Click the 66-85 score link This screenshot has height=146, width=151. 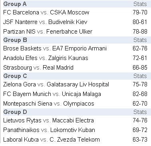[x=140, y=68]
